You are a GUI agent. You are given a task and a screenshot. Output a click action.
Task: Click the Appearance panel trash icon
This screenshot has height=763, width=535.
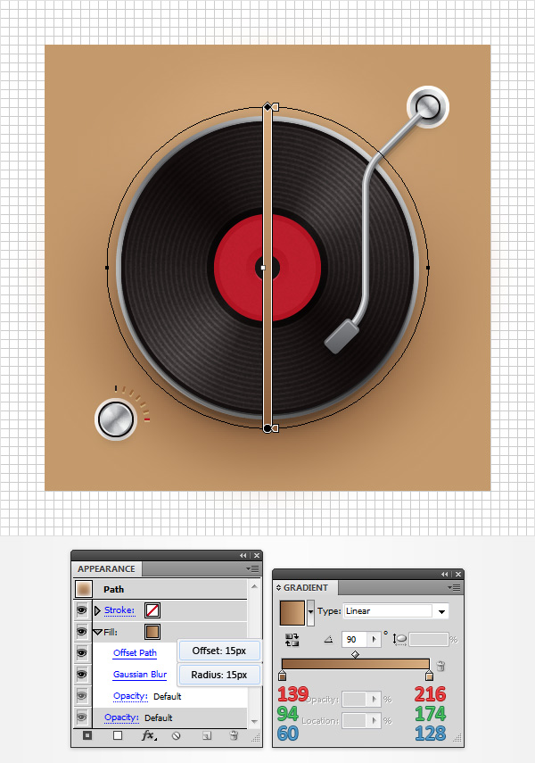click(234, 735)
